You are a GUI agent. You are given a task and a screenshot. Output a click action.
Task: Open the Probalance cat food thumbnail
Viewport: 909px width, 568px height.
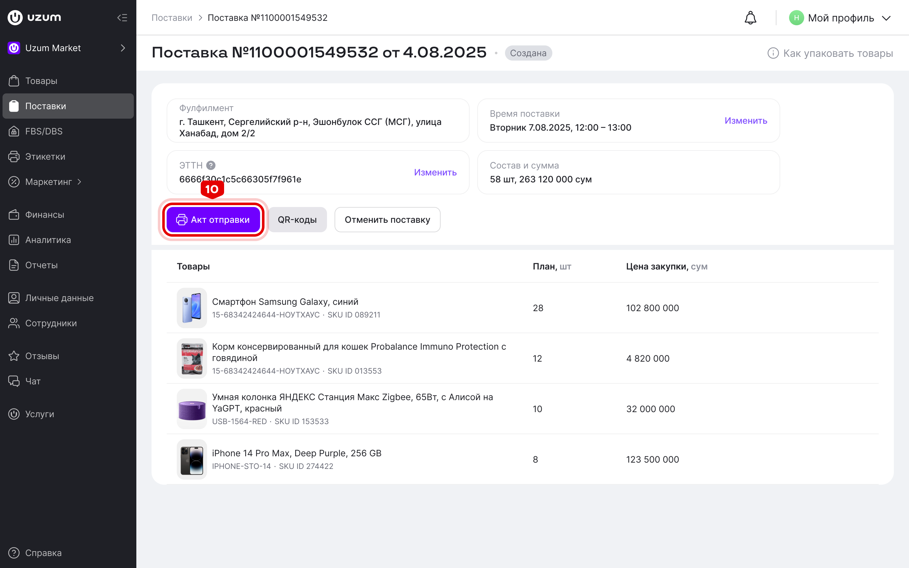click(x=192, y=358)
